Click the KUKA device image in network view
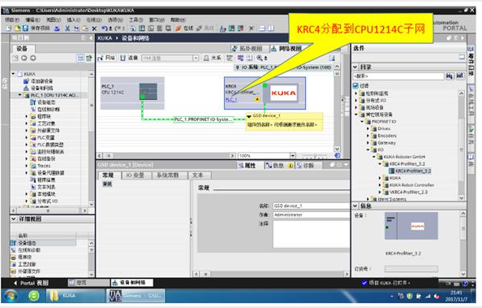The height and width of the screenshot is (308, 482). pos(283,93)
